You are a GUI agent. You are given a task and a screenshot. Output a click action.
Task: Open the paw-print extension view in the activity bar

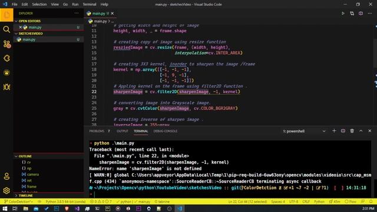pyautogui.click(x=6, y=72)
